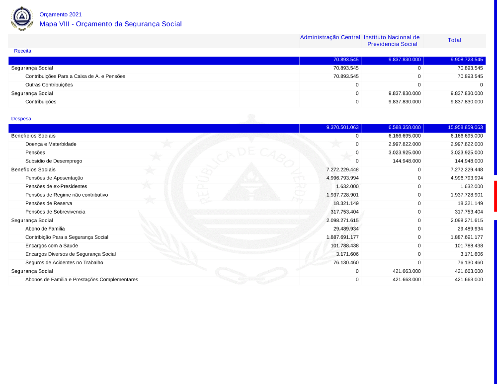This screenshot has height=384, width=497.
Task: Select the 'Pensões de ex-Presidentes' row
Action: [56, 186]
